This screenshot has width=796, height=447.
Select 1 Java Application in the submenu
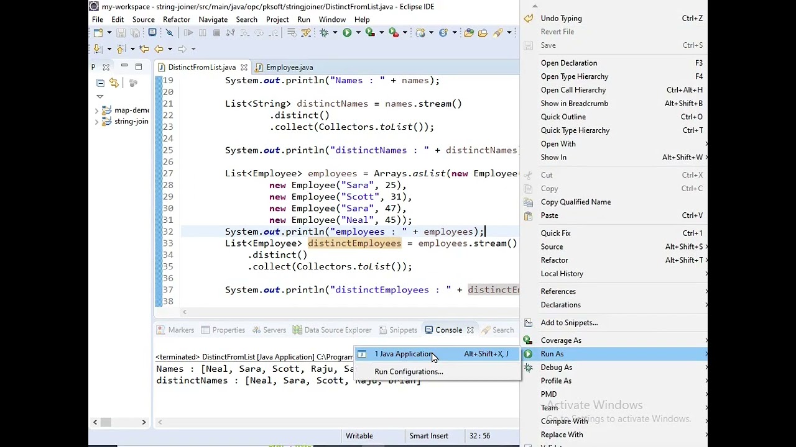[437, 354]
